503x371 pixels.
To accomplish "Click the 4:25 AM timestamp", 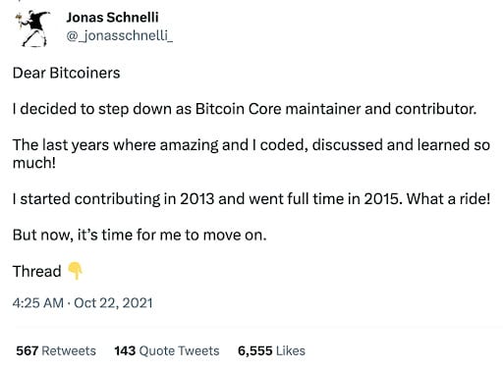I will [38, 303].
